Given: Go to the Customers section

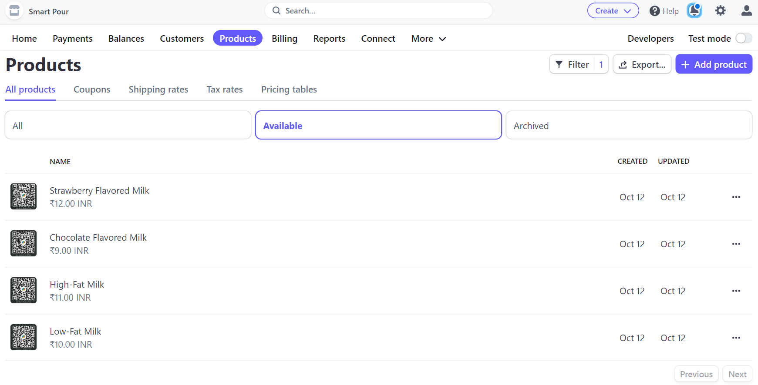Looking at the screenshot, I should (182, 39).
